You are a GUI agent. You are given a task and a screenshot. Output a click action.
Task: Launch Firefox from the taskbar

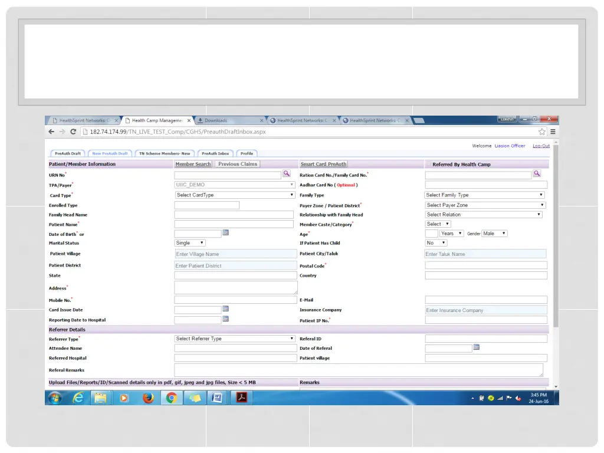148,398
